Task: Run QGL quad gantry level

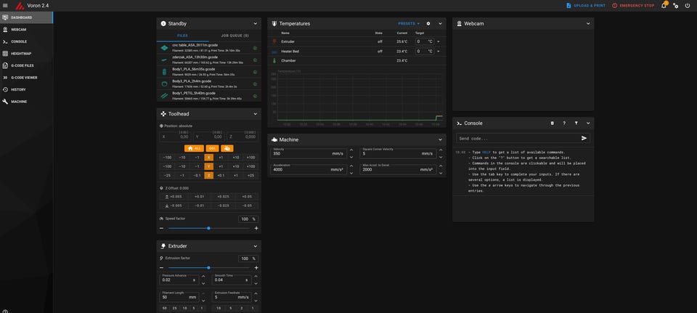Action: (x=212, y=148)
